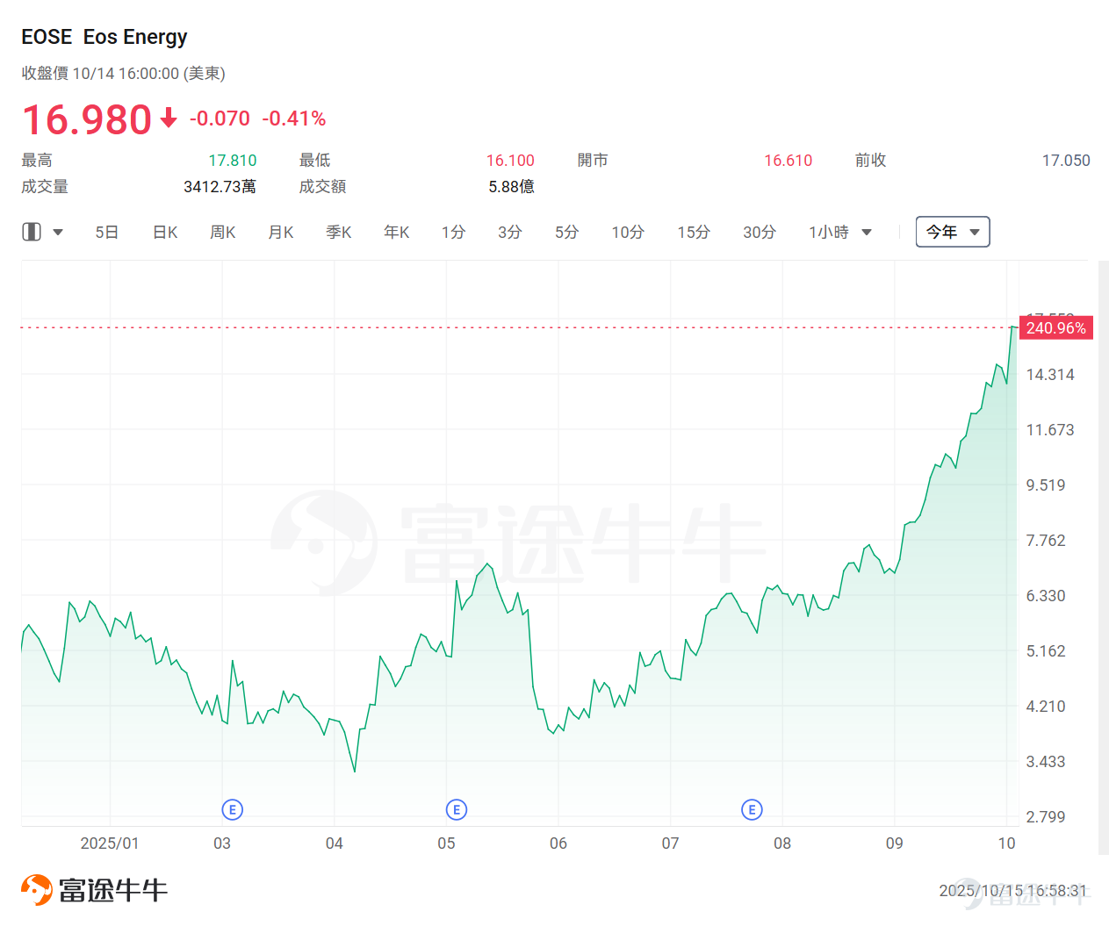The width and height of the screenshot is (1109, 926).
Task: Click the earnings E marker near 03
Action: tap(232, 809)
